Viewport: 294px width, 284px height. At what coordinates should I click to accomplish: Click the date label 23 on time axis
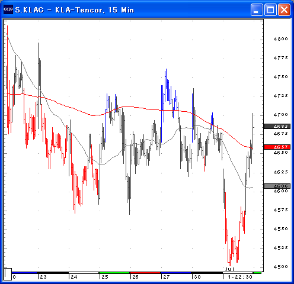tap(43, 277)
